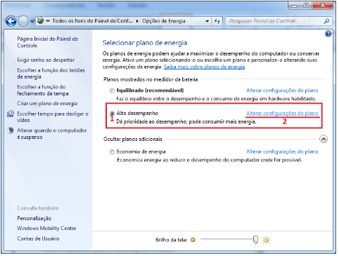Image resolution: width=339 pixels, height=256 pixels.
Task: Click the Control Panel icon in address bar
Action: [41, 21]
